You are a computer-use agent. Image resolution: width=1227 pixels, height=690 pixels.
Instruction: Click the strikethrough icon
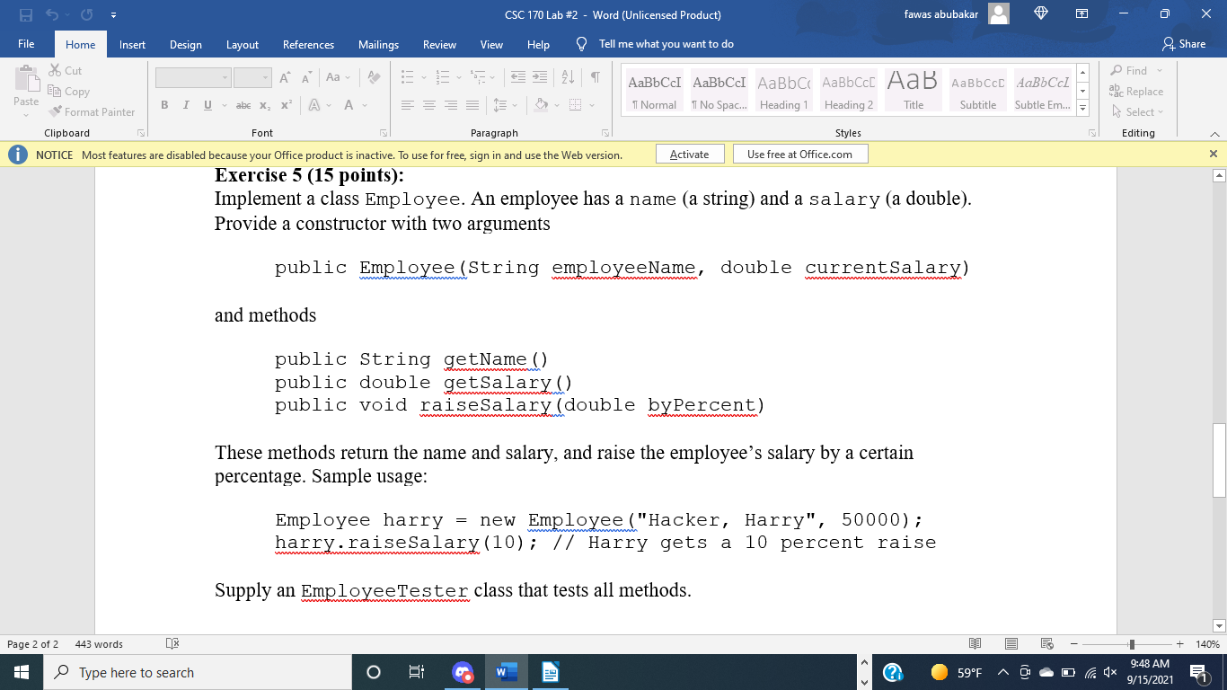point(243,105)
